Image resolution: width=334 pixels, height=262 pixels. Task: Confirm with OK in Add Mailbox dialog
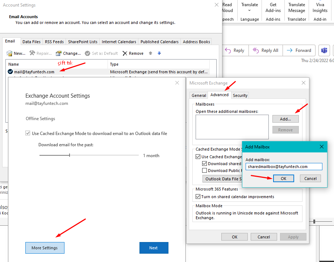point(283,178)
